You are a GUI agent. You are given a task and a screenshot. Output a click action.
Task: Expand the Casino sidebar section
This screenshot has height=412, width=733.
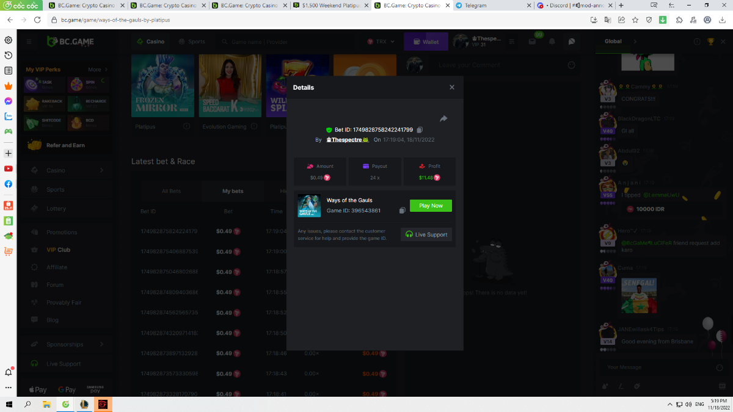point(101,170)
